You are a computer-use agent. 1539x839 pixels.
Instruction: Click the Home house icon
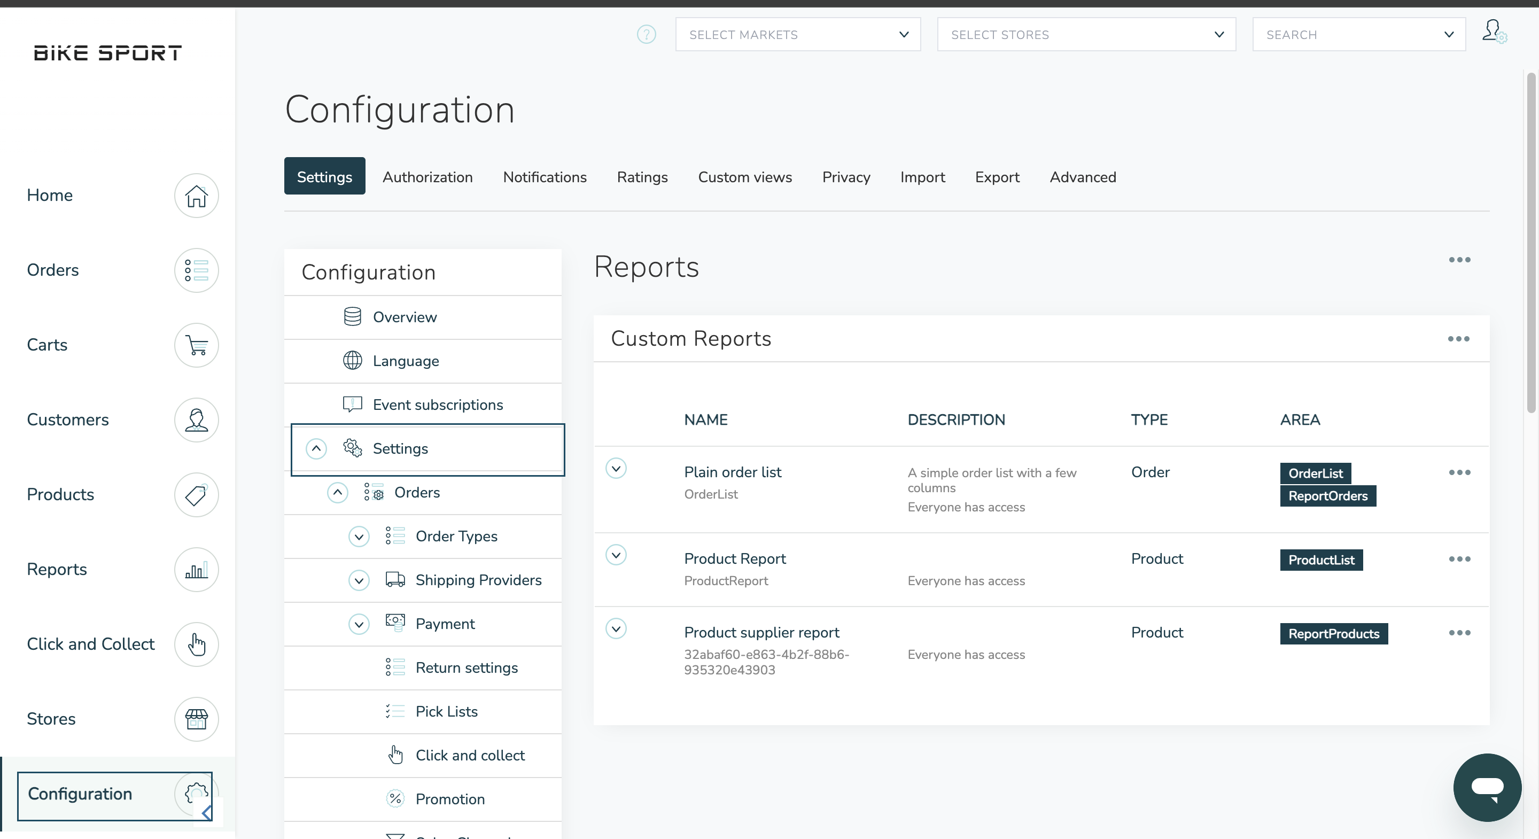pos(196,196)
